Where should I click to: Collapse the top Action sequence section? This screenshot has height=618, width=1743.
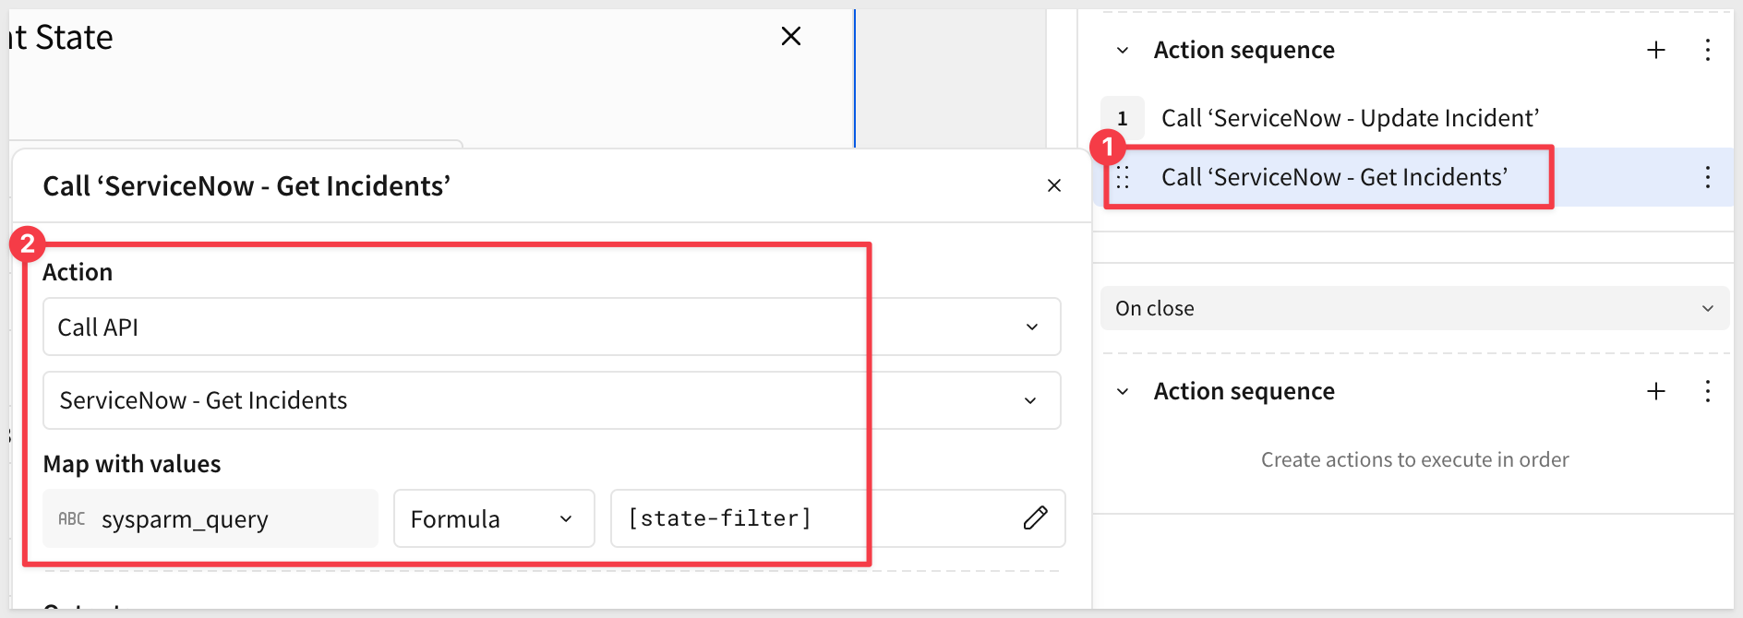(x=1123, y=51)
